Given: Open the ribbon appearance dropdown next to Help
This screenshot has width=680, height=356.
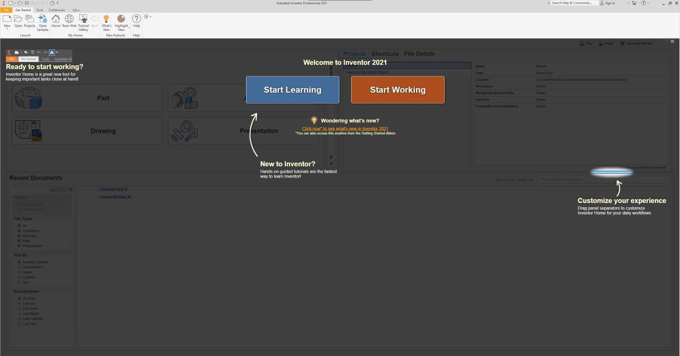Looking at the screenshot, I should [148, 17].
